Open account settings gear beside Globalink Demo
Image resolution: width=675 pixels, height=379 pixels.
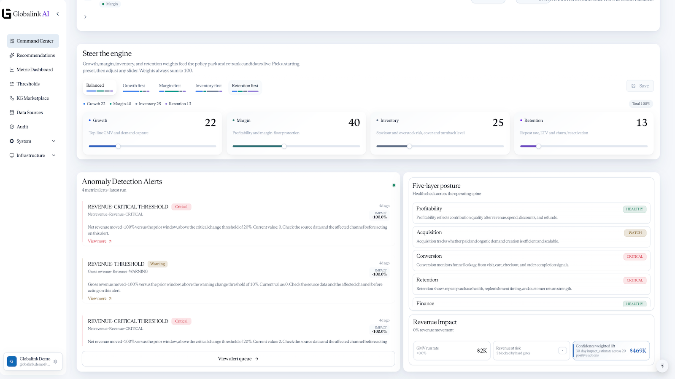tap(55, 361)
